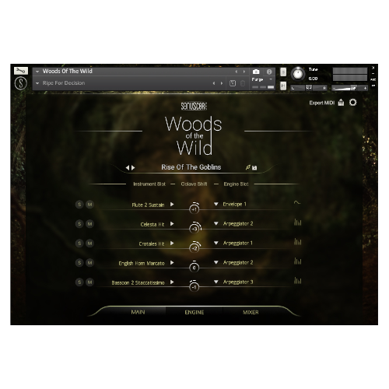The image size is (389, 389).
Task: Open the arpeggiator bars icon for English Horn Marcato
Action: pyautogui.click(x=298, y=261)
